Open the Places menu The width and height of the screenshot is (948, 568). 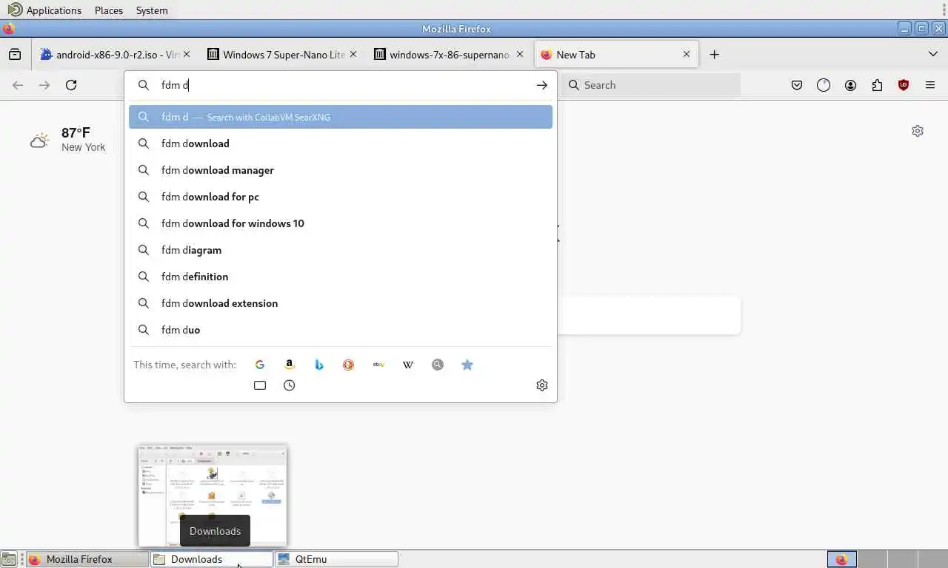(109, 10)
